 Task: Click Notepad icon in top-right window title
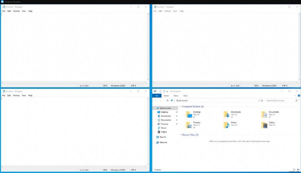pos(155,7)
